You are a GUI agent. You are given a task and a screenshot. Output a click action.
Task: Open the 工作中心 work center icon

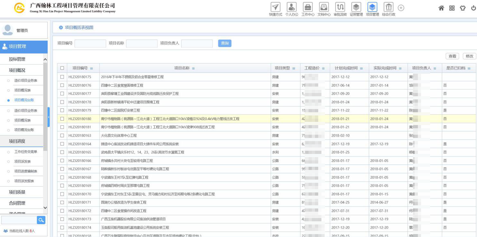coord(308,7)
